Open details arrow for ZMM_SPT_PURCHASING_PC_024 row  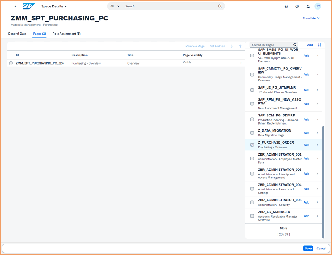tap(241, 63)
